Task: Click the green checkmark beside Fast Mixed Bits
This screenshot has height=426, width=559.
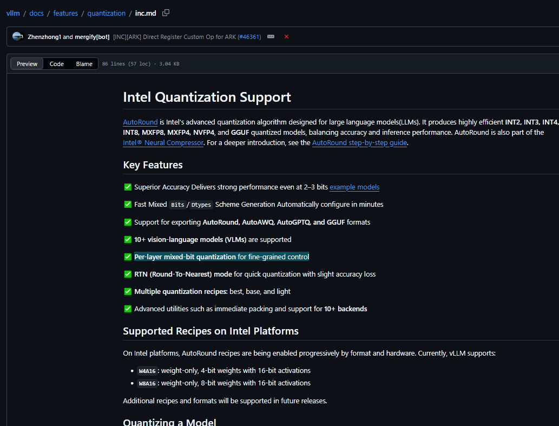Action: pos(128,204)
